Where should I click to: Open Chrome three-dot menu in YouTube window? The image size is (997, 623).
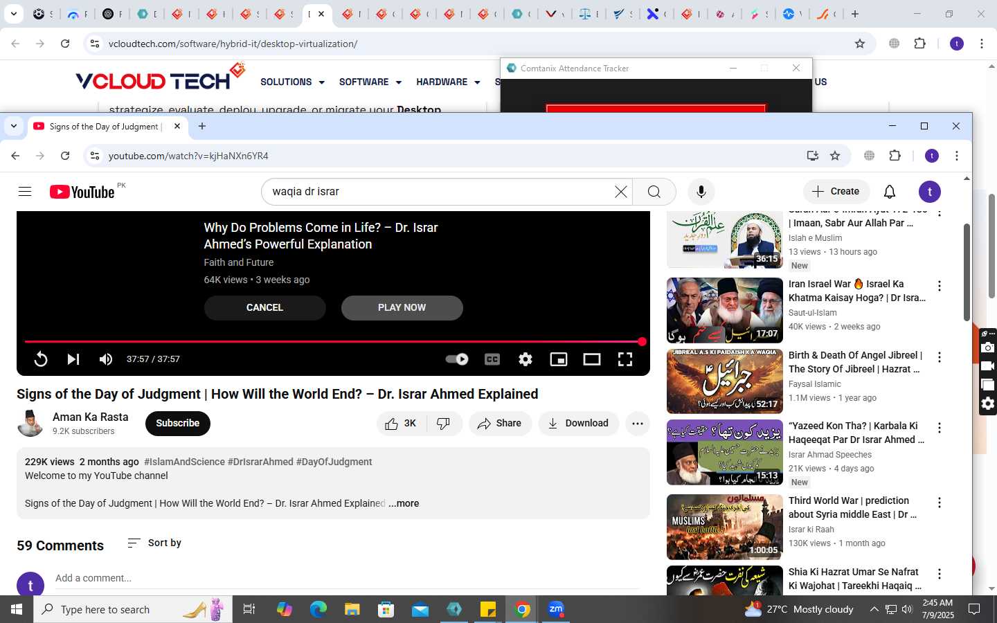(957, 156)
